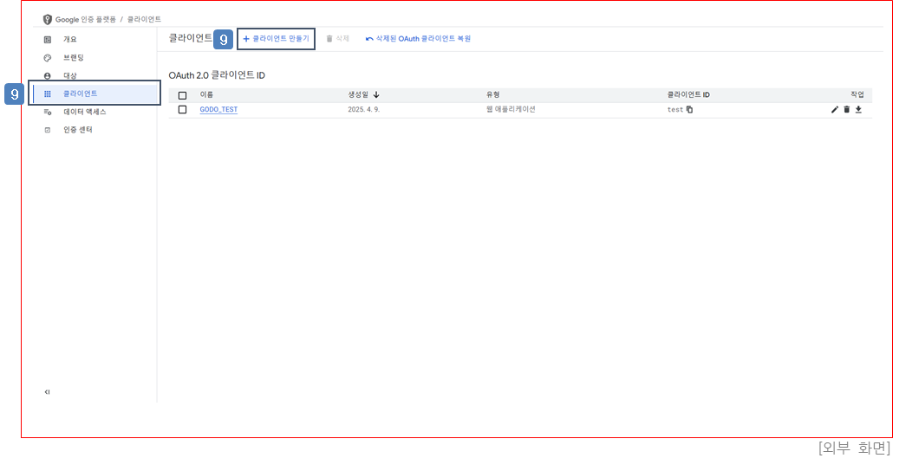Click the 이름 column header

click(206, 94)
